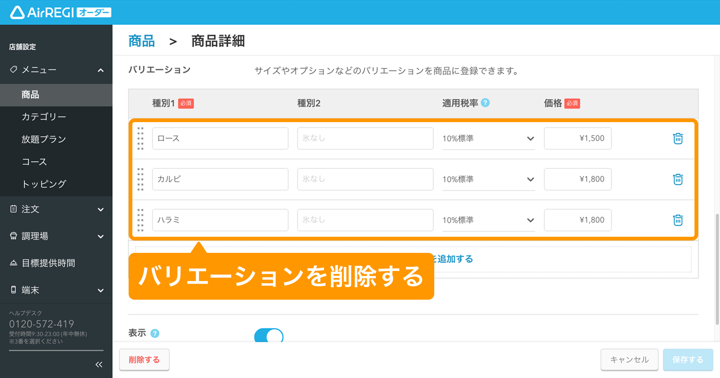Click the 目標提供時間 cloche icon
Viewport: 720px width, 378px height.
click(13, 263)
